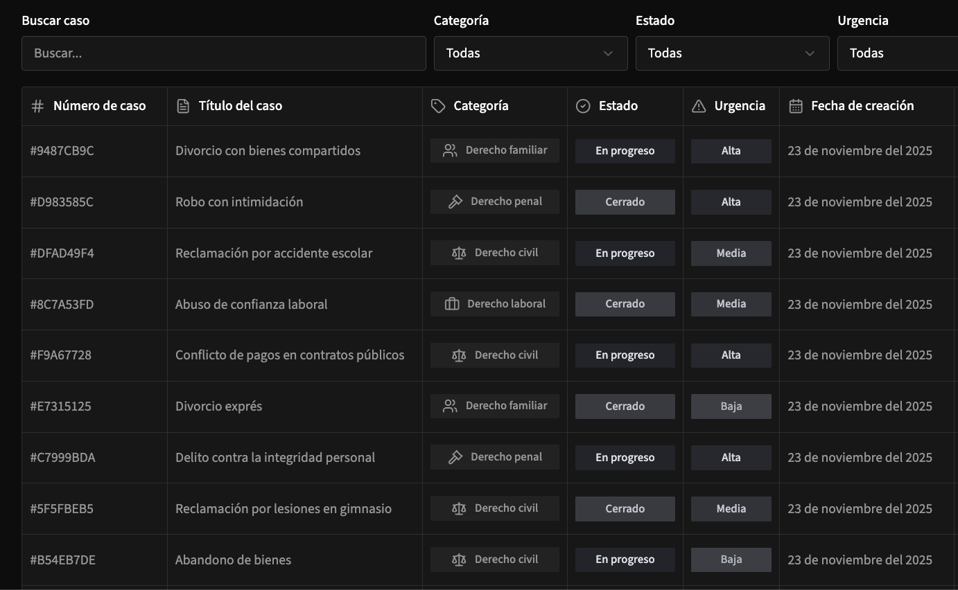The image size is (958, 590).
Task: Click the tag icon in Categoría column header
Action: pyautogui.click(x=438, y=106)
